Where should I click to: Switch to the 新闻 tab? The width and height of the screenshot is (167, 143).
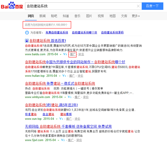(x=42, y=16)
